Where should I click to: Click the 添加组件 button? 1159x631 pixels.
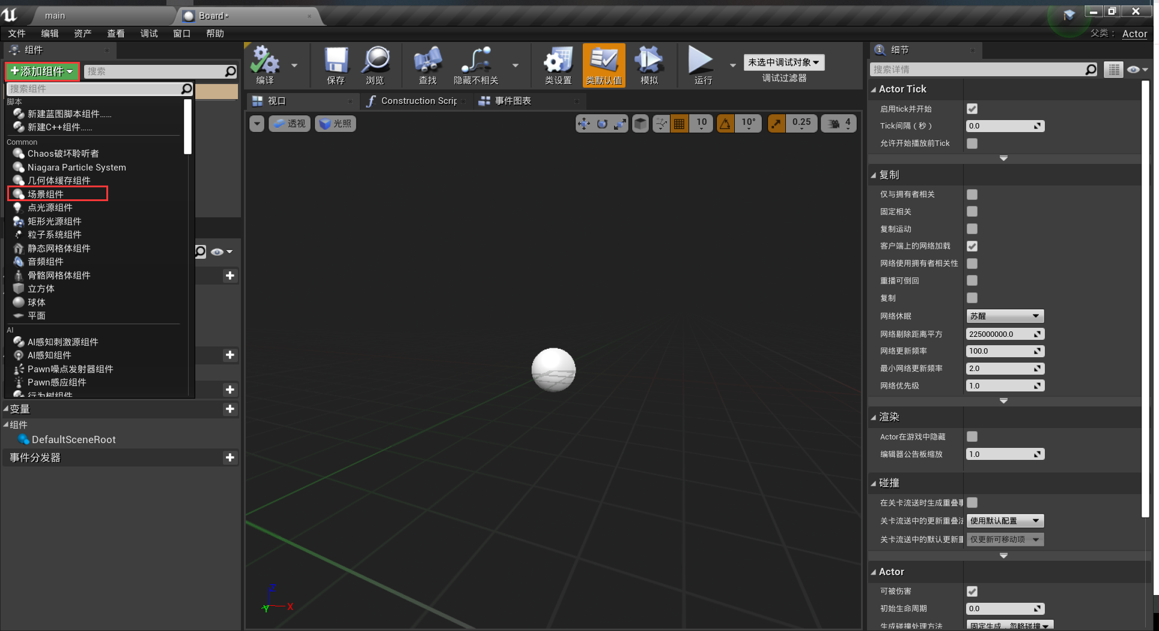(42, 71)
